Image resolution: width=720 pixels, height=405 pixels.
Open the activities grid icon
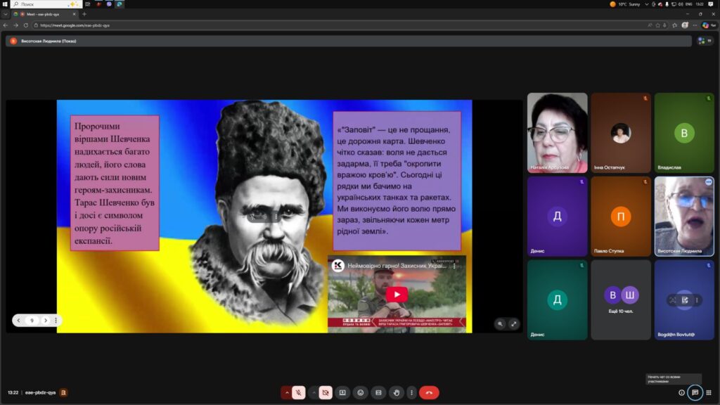pyautogui.click(x=709, y=392)
